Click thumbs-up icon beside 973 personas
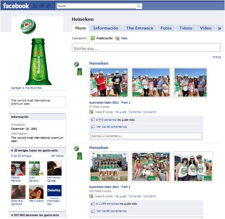The height and width of the screenshot is (219, 225). (x=93, y=120)
